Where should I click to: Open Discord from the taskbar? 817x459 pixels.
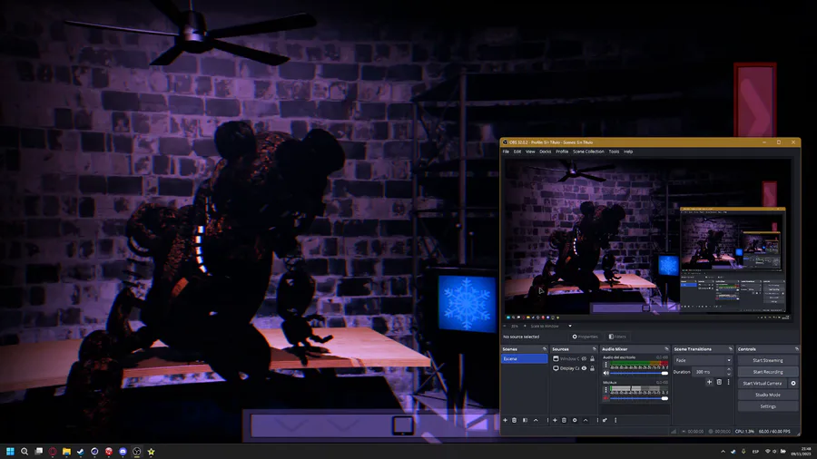point(123,451)
